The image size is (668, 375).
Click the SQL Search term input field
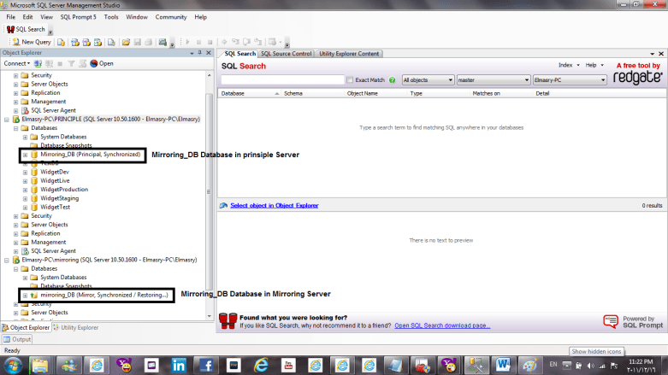tap(282, 79)
